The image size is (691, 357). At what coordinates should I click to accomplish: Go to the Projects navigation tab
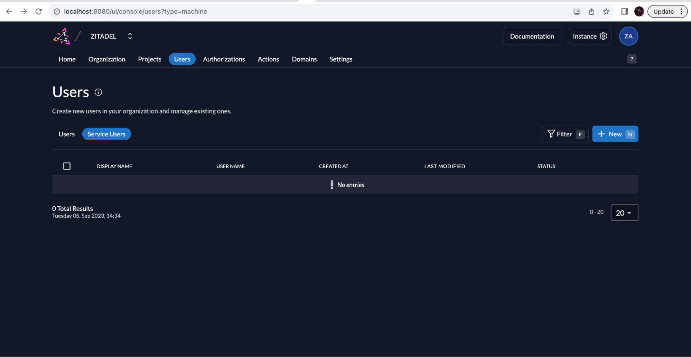149,59
